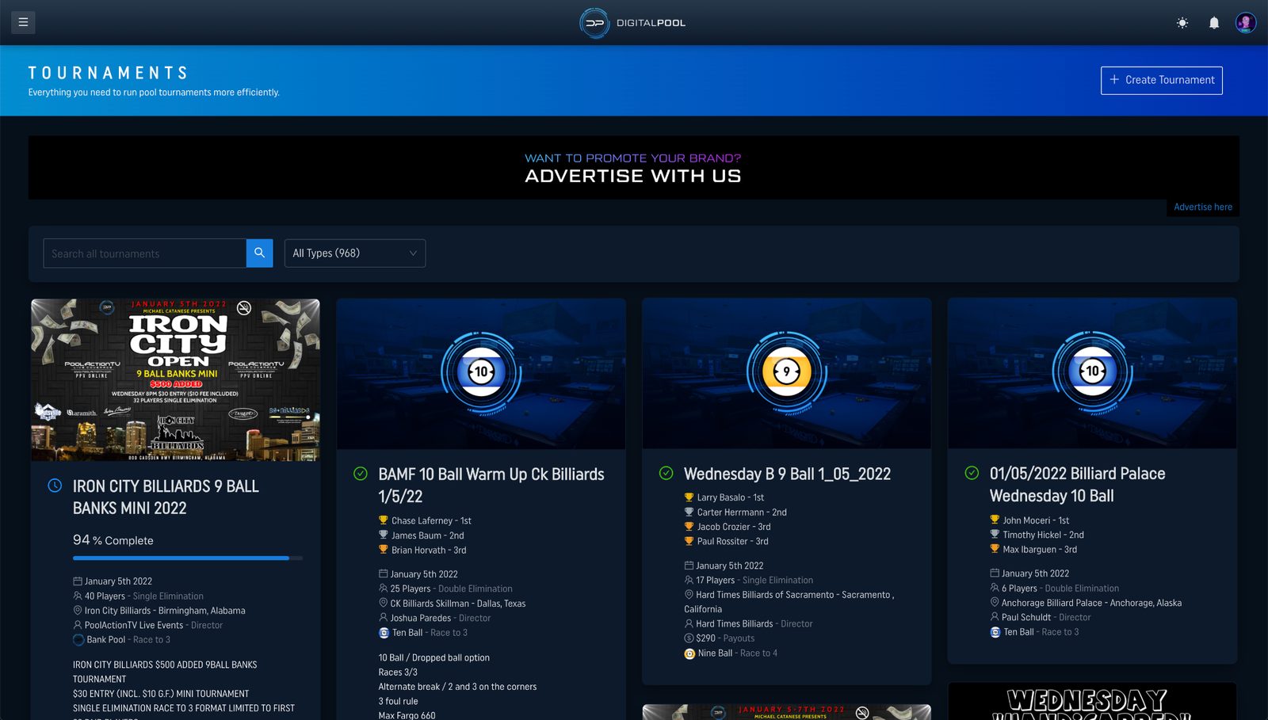Click the gold trophy beside John Moceri
Viewport: 1268px width, 720px height.
pos(995,520)
